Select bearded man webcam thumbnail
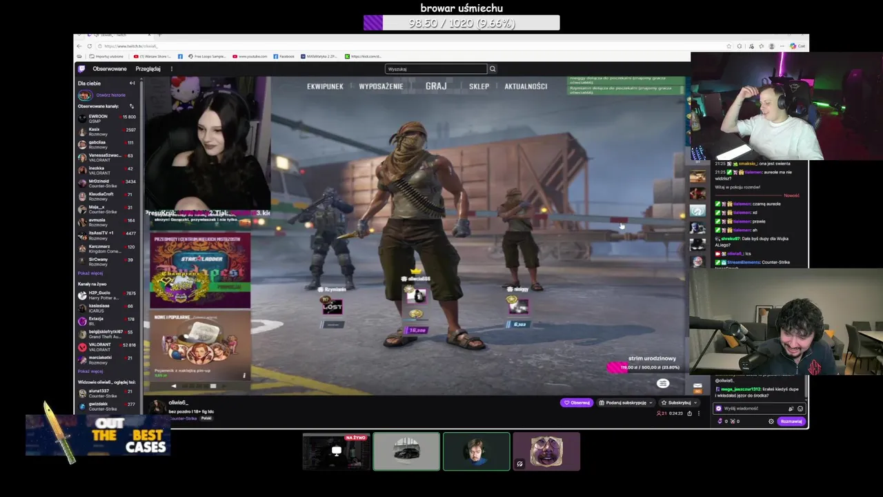This screenshot has width=883, height=497. pyautogui.click(x=477, y=451)
